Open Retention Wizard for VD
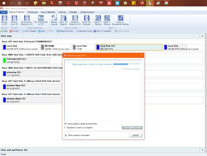207x156 pixels. pos(75,20)
